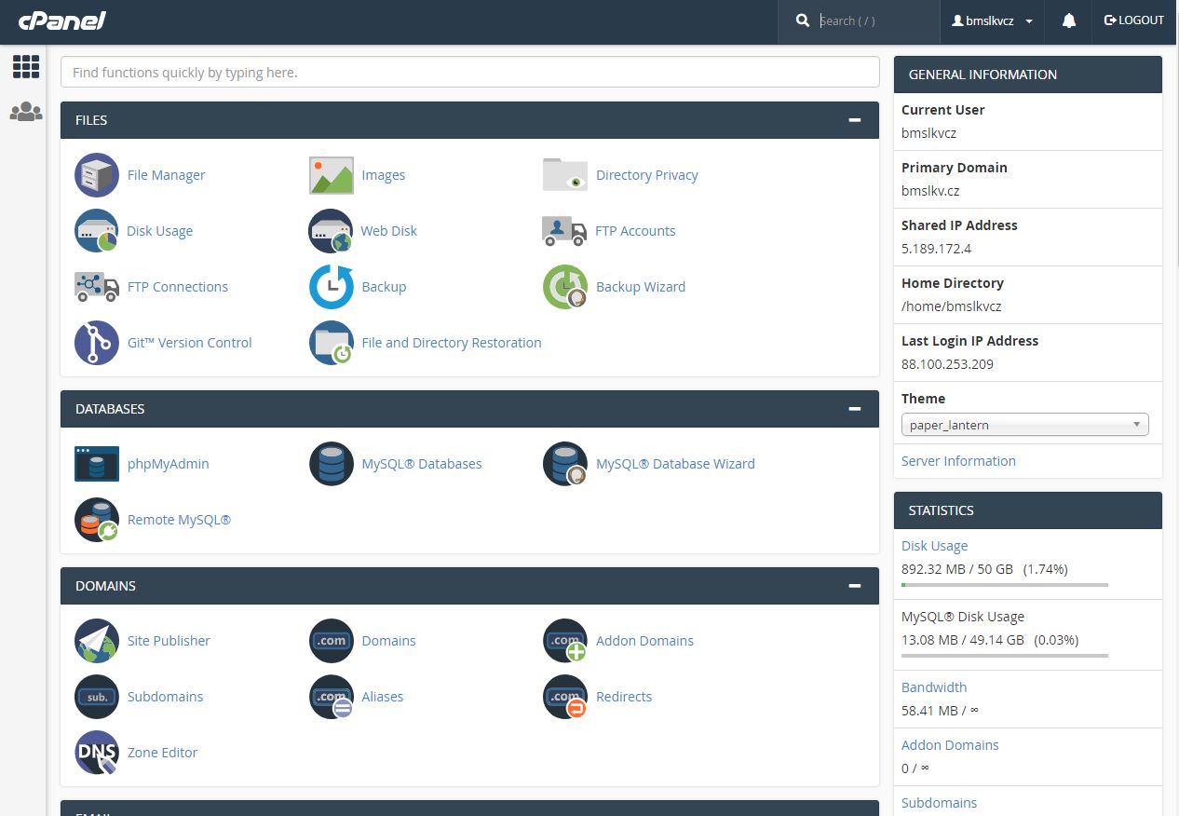Click the MySQL Disk Usage progress bar
This screenshot has width=1179, height=816.
(1005, 656)
